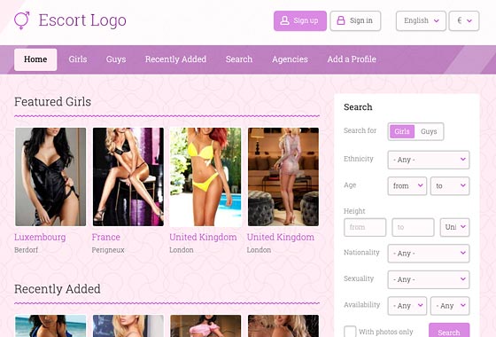The height and width of the screenshot is (337, 496).
Task: Open the Ethnicity dropdown
Action: (x=429, y=160)
